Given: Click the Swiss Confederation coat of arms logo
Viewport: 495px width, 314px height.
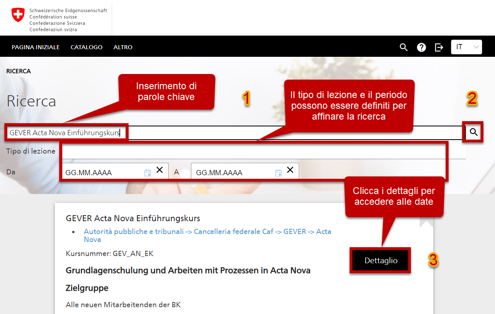Looking at the screenshot, I should tap(18, 15).
